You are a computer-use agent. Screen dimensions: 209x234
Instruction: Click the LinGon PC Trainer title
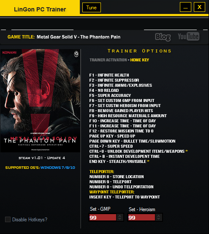40,9
